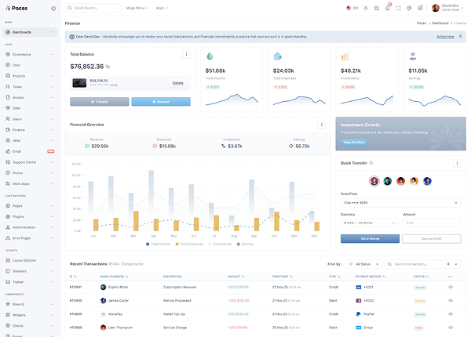Click the Send Money button
This screenshot has width=471, height=337.
(x=369, y=238)
